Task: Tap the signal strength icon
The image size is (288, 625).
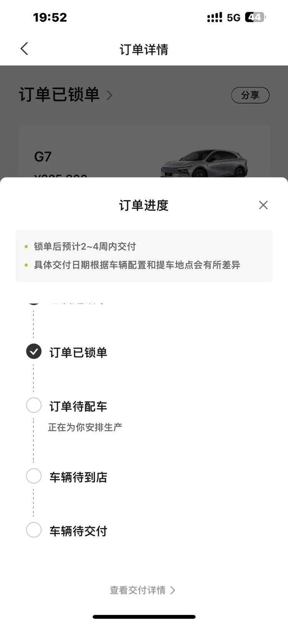Action: (215, 18)
